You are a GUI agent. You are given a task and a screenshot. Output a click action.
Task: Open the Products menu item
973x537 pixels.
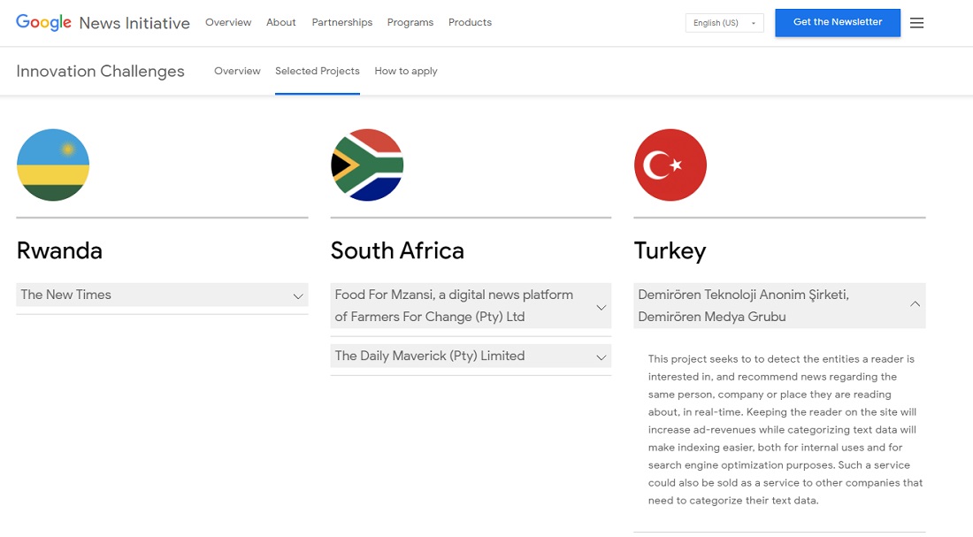point(470,22)
